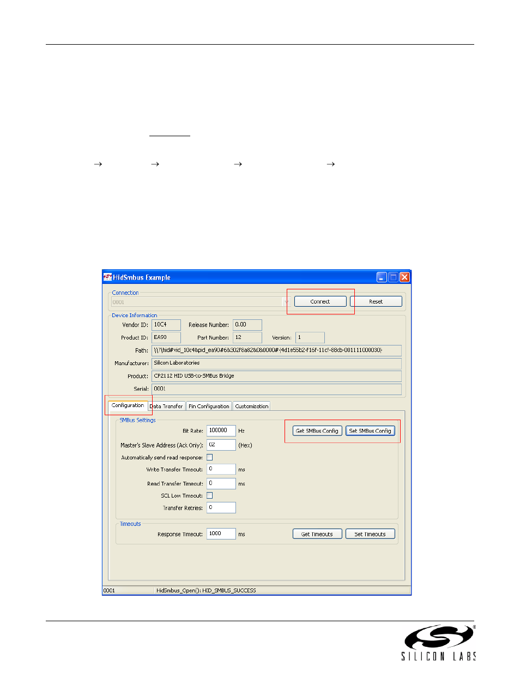This screenshot has height=673, width=520.
Task: Focus the Transfer Retries field
Action: pos(221,507)
